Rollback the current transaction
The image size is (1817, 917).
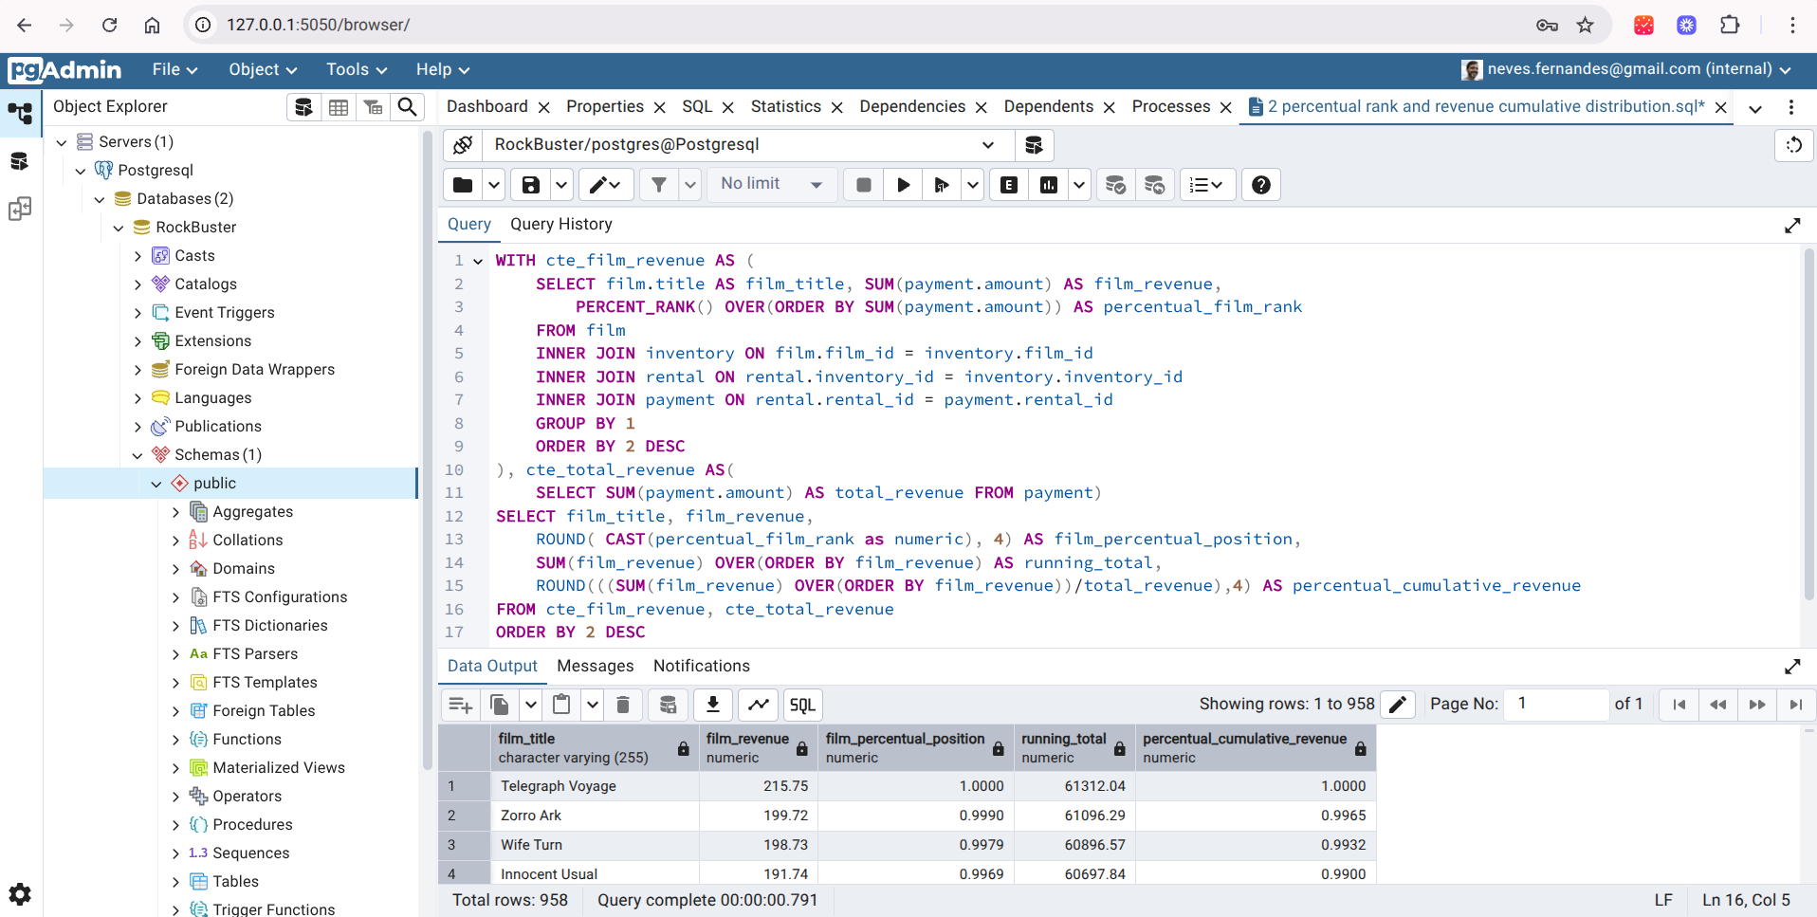coord(1154,184)
